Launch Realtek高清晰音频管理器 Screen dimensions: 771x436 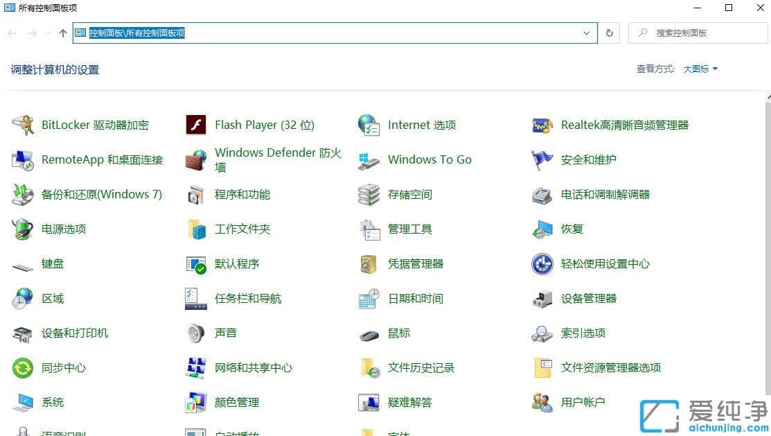(623, 125)
